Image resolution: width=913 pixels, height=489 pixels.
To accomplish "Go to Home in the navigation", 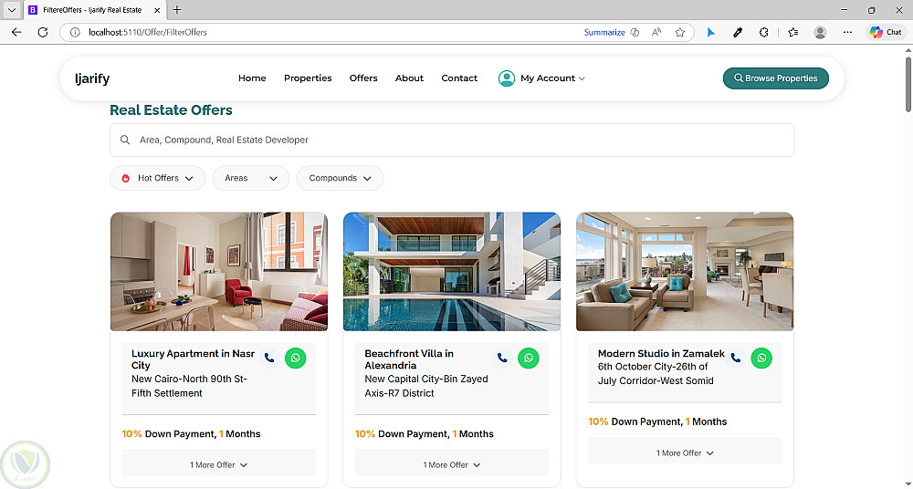I will [252, 78].
